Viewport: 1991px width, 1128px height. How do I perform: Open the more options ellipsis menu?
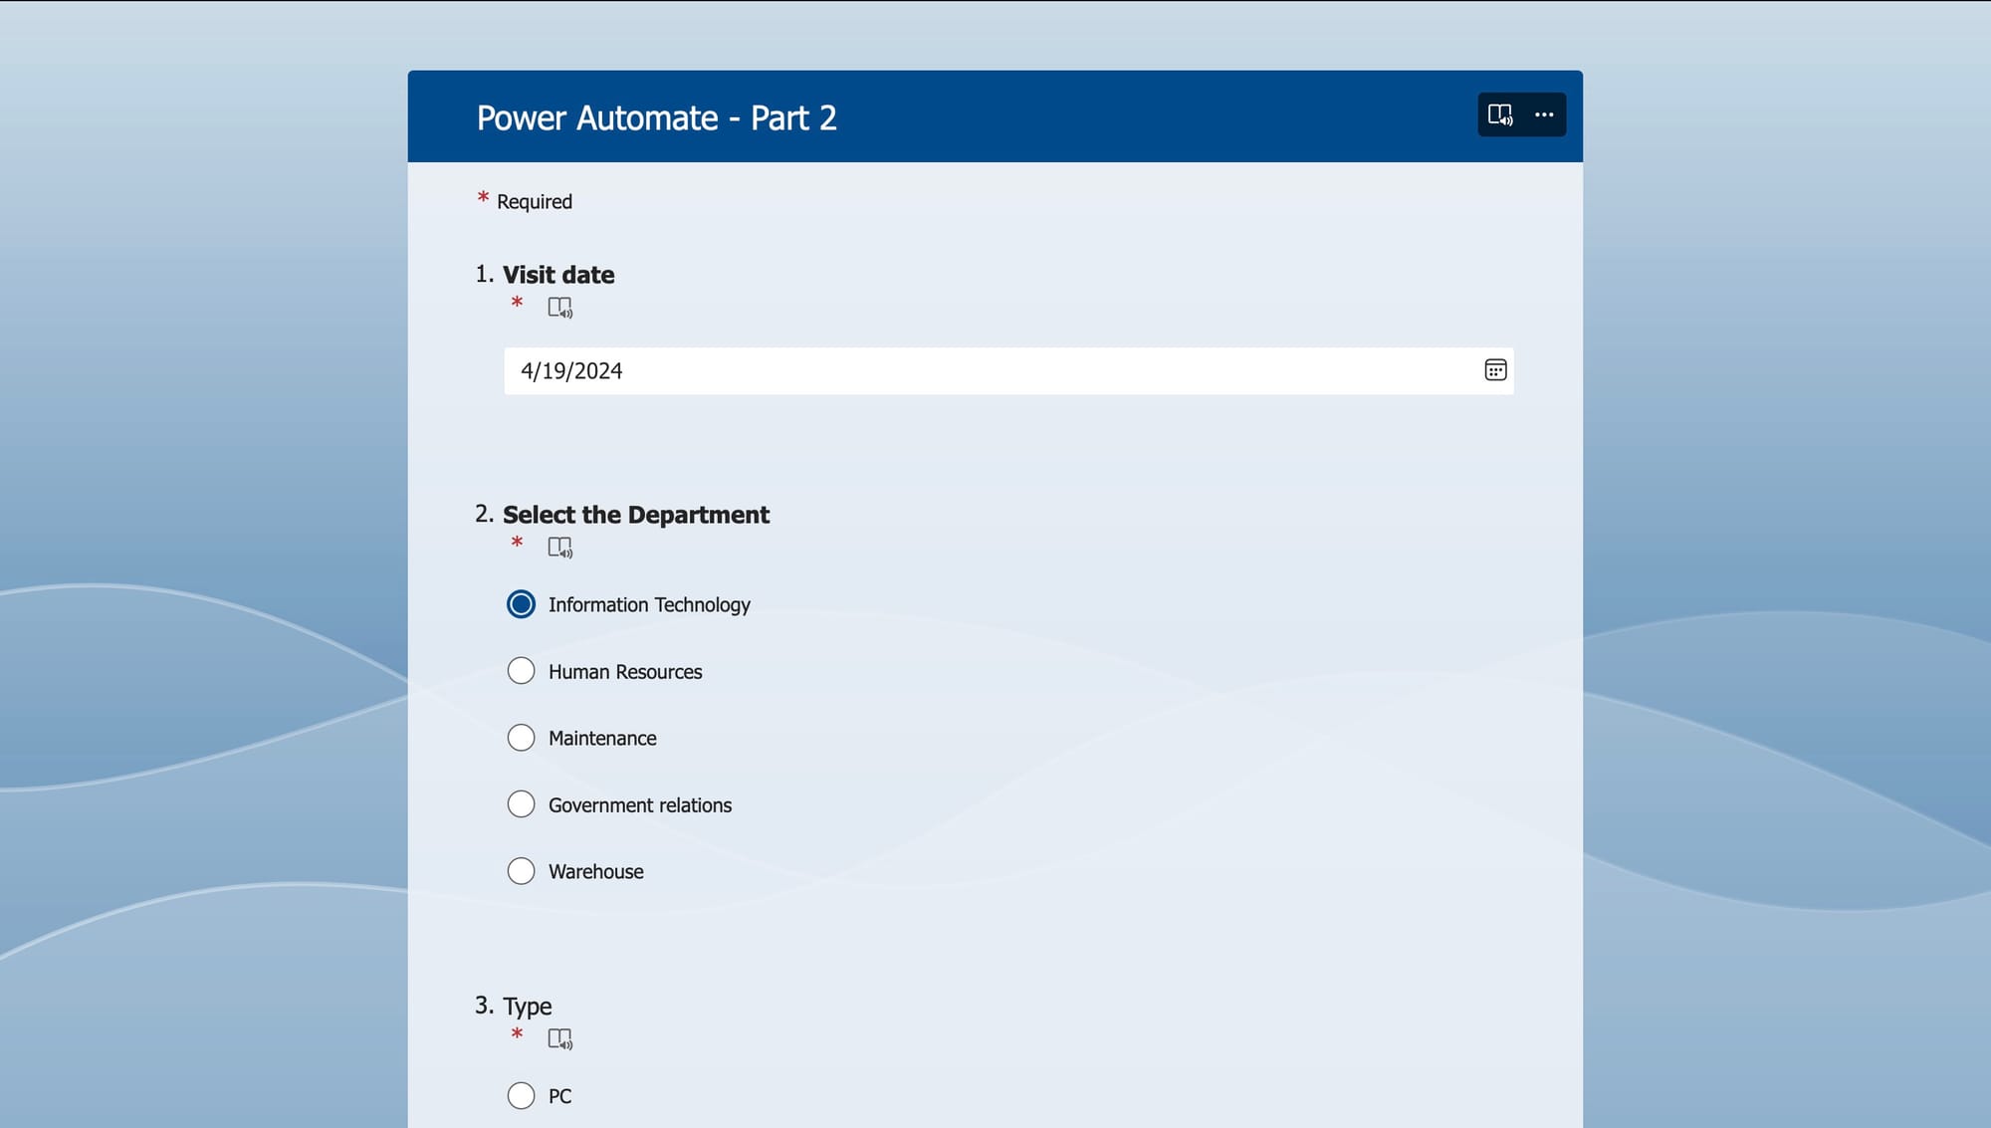pos(1544,115)
